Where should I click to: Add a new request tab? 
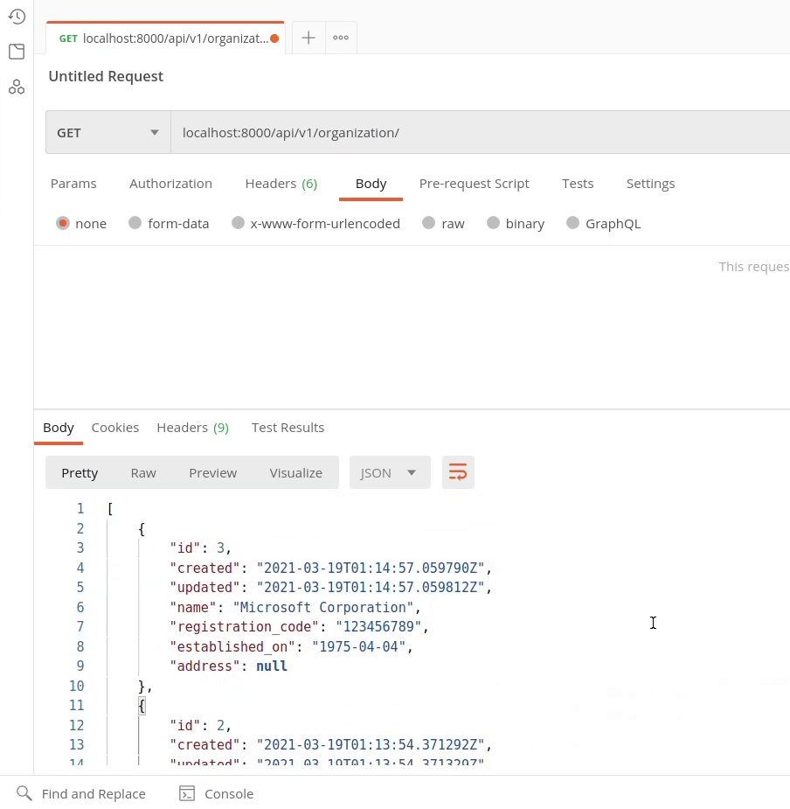pos(308,38)
